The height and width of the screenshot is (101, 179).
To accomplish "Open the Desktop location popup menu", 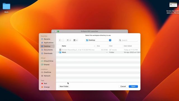I will tap(98, 40).
